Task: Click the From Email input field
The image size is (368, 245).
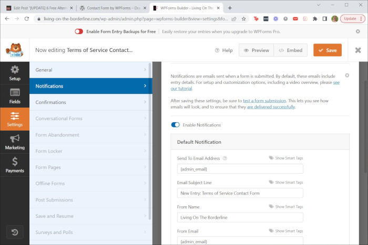Action: 240,241
